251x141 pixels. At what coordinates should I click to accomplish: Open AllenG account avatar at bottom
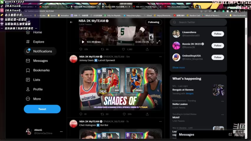pyautogui.click(x=29, y=132)
